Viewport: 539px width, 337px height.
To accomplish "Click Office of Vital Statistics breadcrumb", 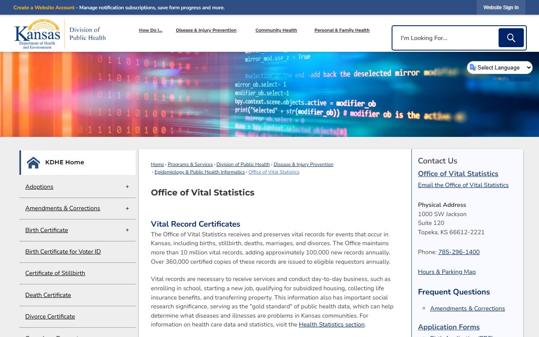I will coord(274,172).
